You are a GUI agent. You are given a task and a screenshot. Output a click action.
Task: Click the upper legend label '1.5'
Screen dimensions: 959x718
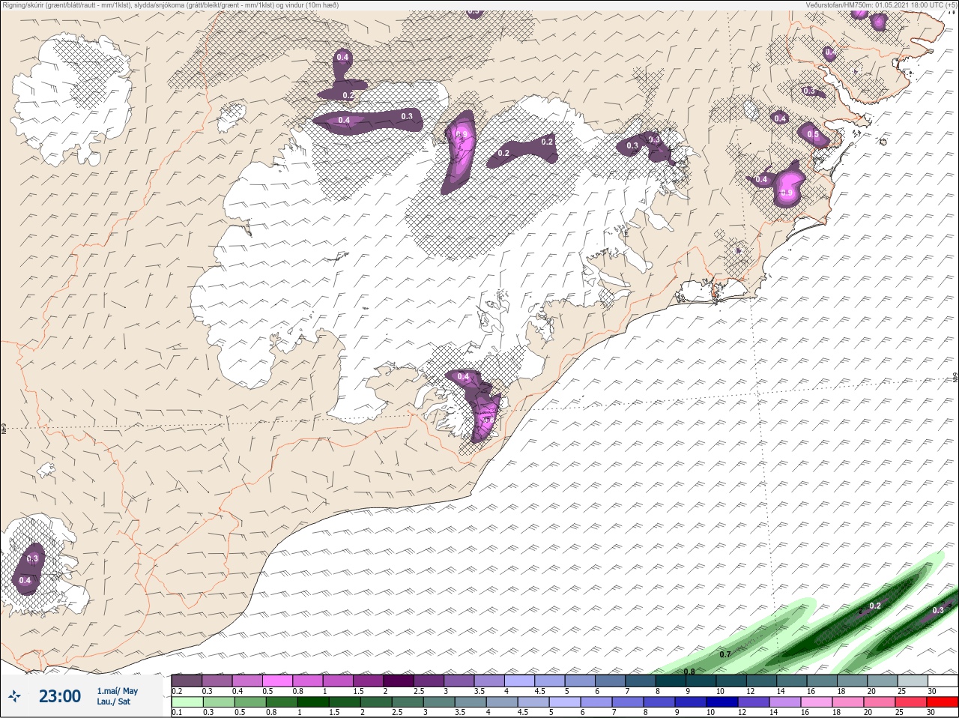click(358, 691)
